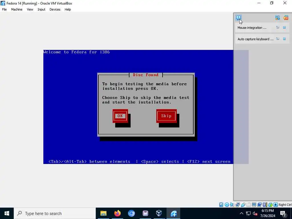This screenshot has height=219, width=292.
Task: Open the Mouse integration notification message
Action: (x=252, y=28)
